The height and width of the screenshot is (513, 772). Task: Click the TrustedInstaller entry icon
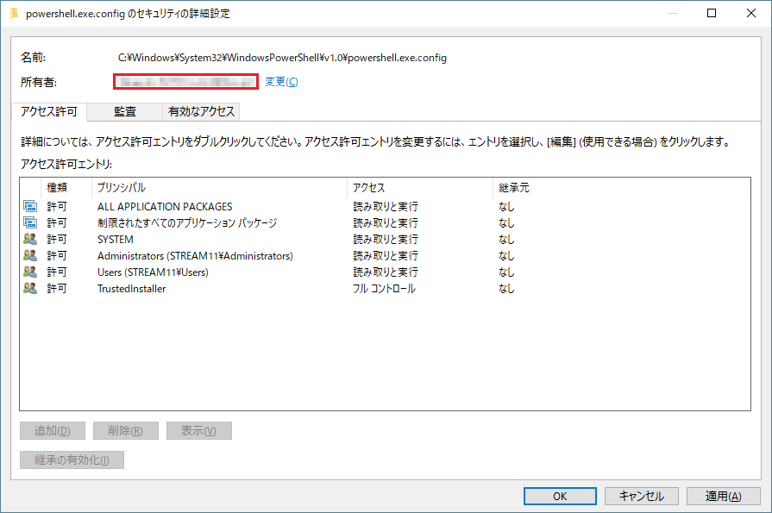point(30,289)
